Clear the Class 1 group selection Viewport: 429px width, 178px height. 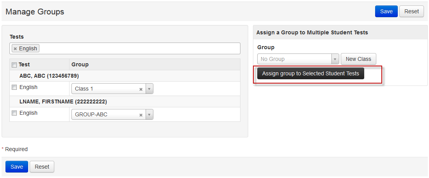pos(141,89)
